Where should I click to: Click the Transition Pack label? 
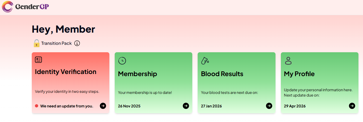56,43
